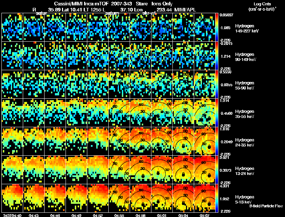The height and width of the screenshot is (217, 285).
Task: Click the color bar for 149-227 keV row
Action: [x=217, y=27]
